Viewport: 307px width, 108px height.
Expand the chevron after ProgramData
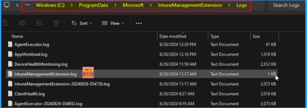coord(115,5)
